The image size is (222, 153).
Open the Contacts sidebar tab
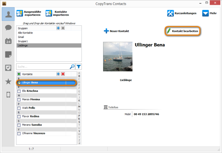pyautogui.click(x=8, y=14)
